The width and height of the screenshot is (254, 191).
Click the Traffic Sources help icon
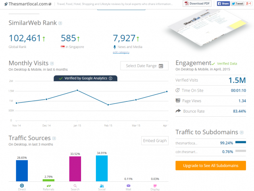pos(54,139)
